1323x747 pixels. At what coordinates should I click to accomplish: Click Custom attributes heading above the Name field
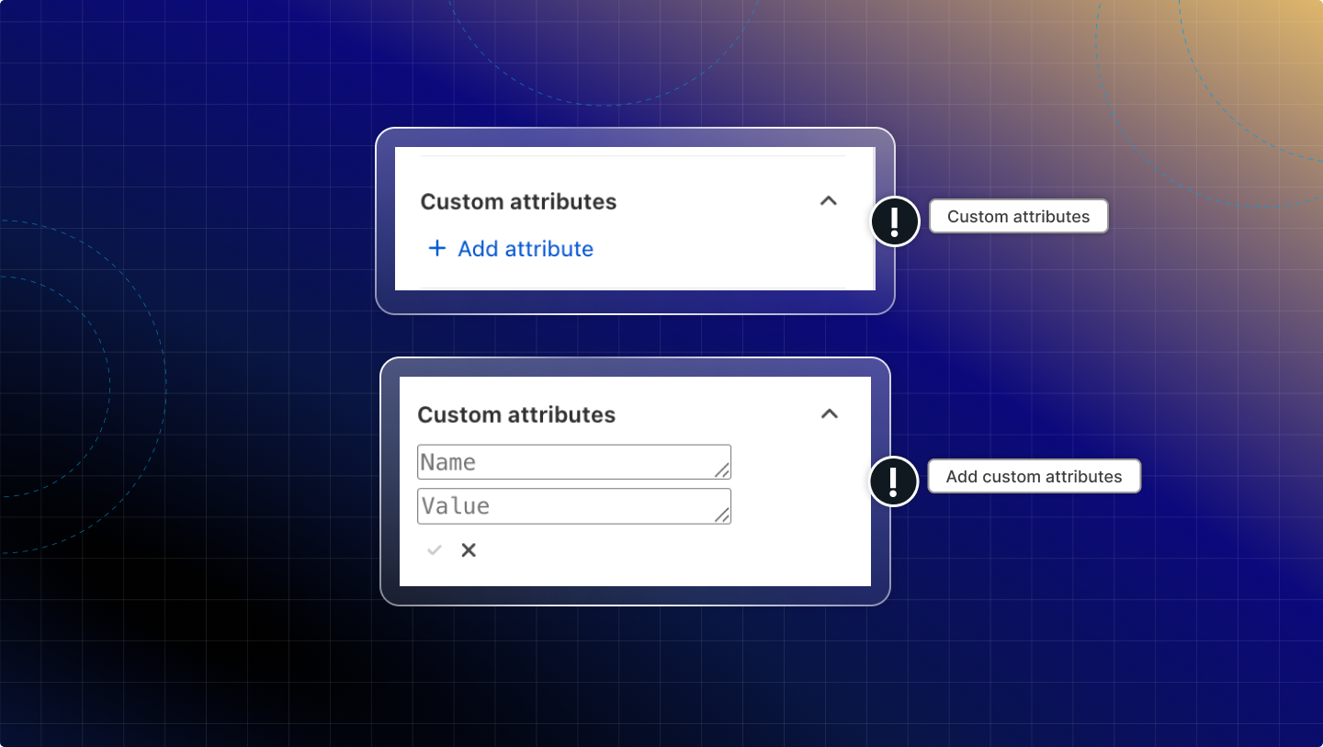pos(516,414)
